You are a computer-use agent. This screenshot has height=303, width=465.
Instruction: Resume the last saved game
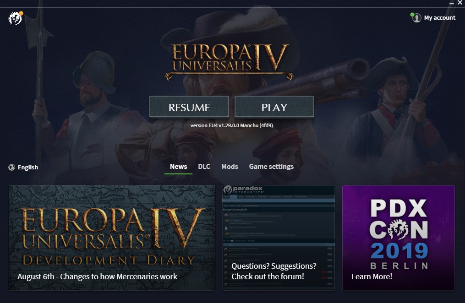189,107
